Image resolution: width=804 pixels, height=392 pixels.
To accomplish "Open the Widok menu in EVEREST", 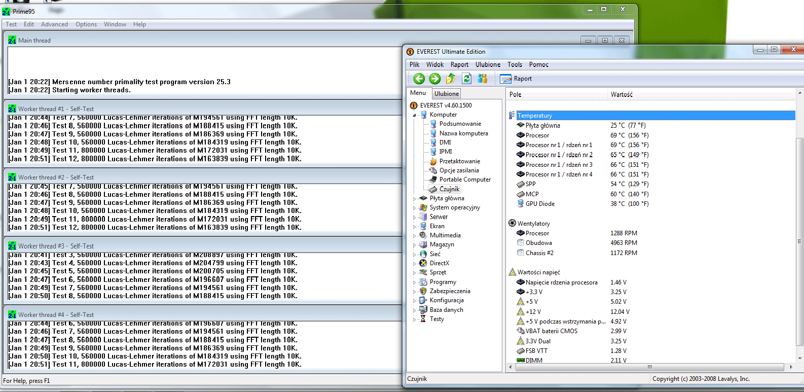I will [435, 64].
